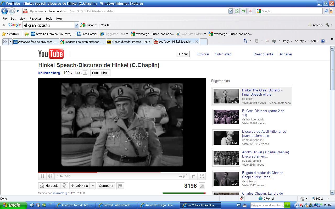Refresh the page in Internet Explorer
The height and width of the screenshot is (209, 335).
coord(243,11)
